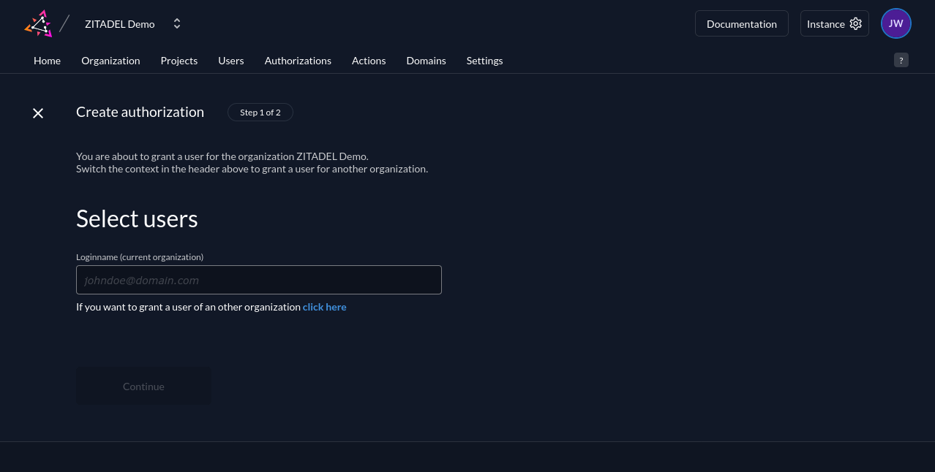This screenshot has height=472, width=935.
Task: Switch to the Domains tab
Action: point(426,61)
